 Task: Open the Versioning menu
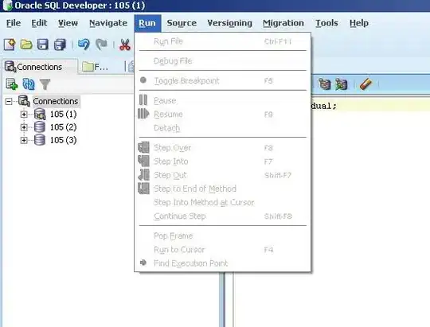230,23
